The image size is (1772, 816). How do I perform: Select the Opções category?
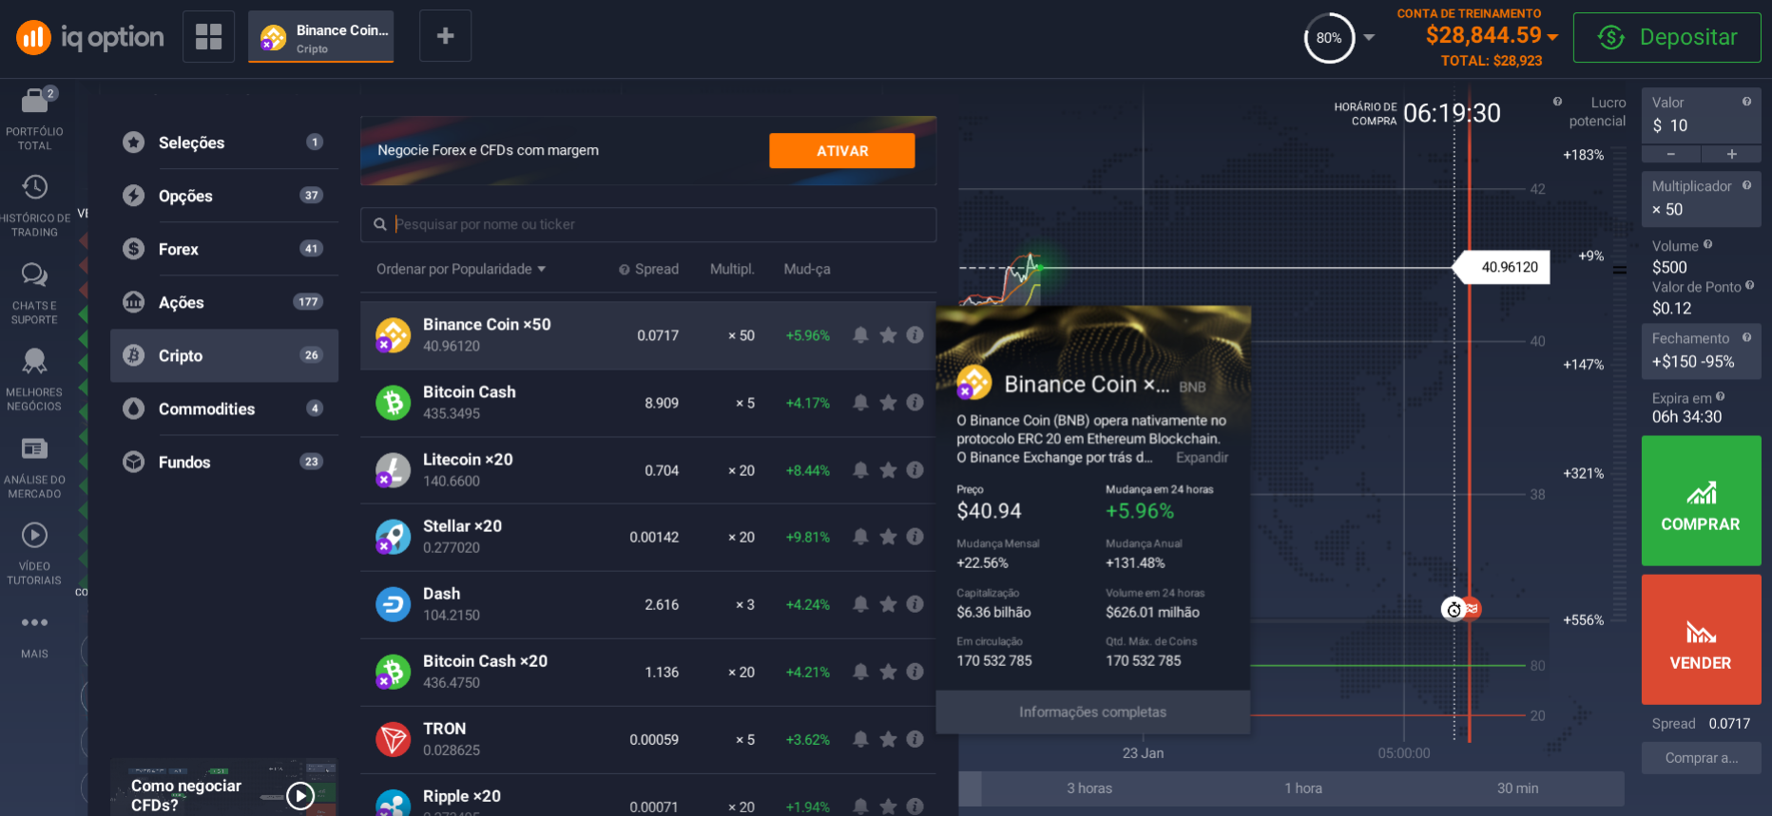point(224,196)
